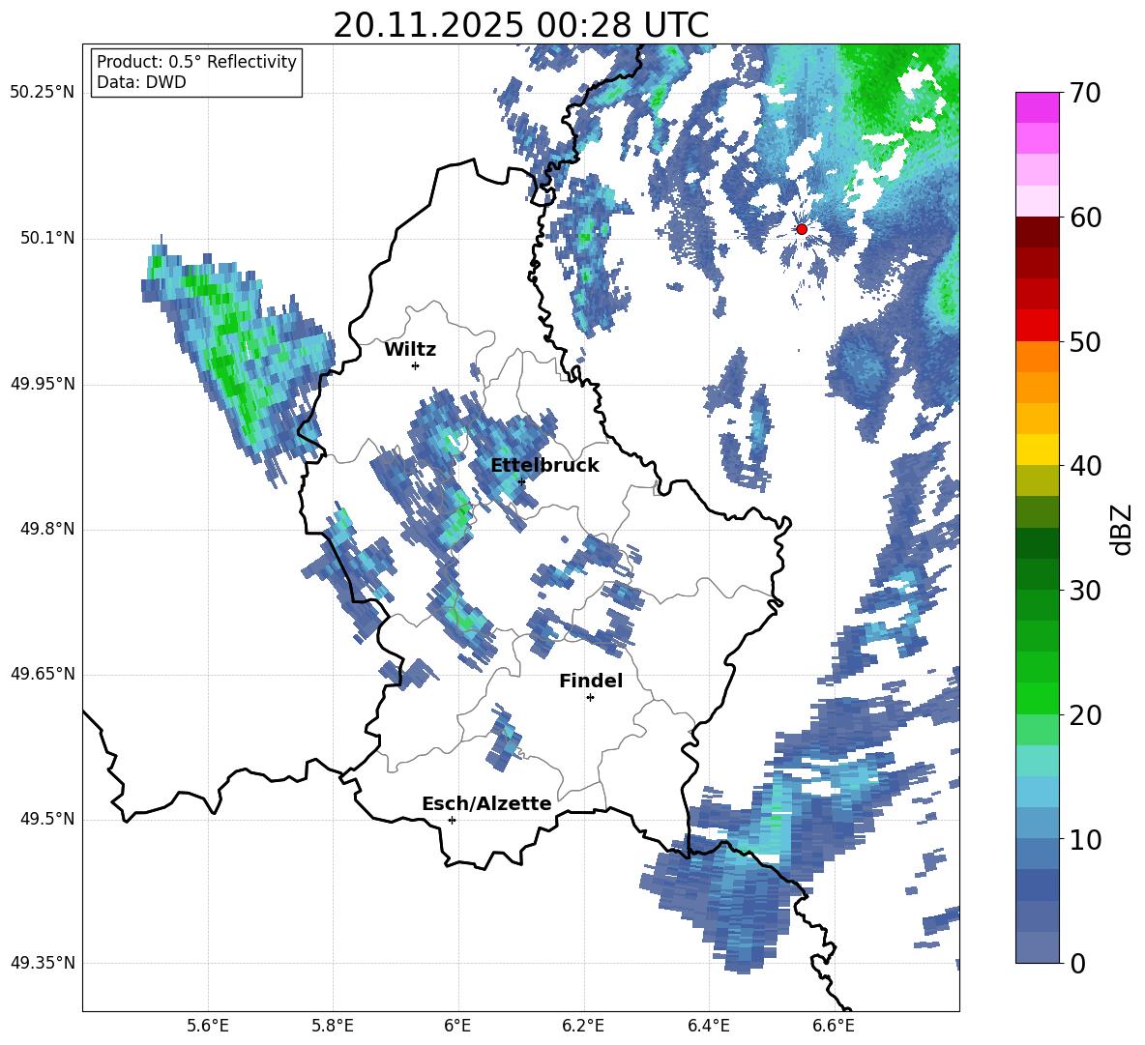1145x1045 pixels.
Task: Click the 60 colorbar tick label
Action: tap(1085, 218)
